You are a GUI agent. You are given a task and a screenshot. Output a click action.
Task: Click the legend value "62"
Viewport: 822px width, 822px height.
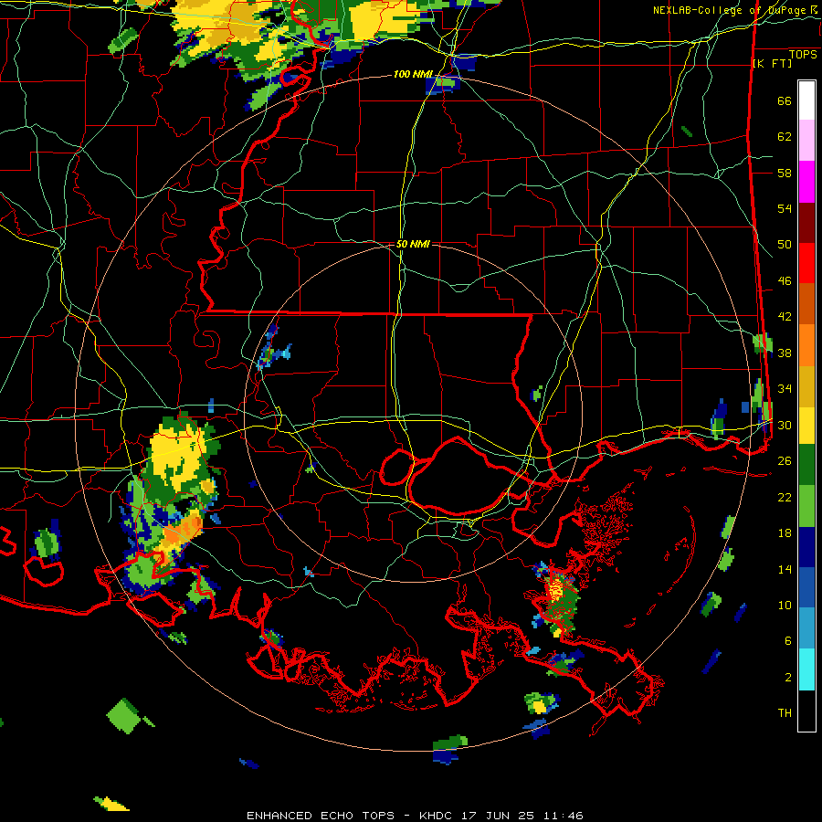(785, 136)
